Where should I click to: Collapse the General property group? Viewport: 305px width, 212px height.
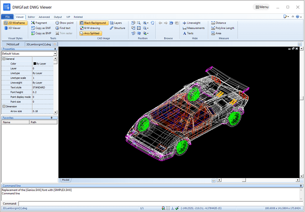tap(4, 59)
